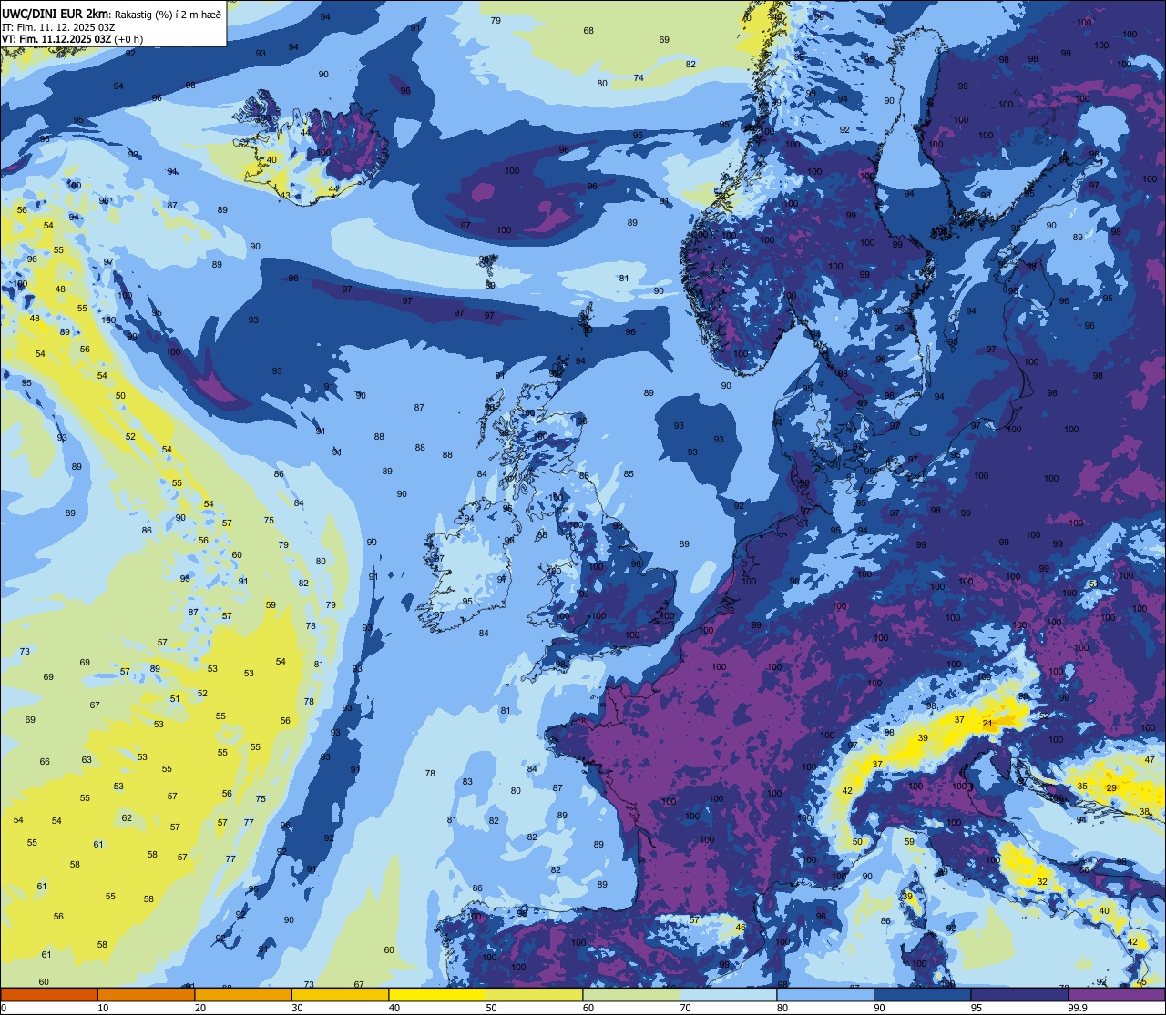Screen dimensions: 1166x1015
Task: Click the light green 60–70 legend swatch
Action: coord(631,994)
